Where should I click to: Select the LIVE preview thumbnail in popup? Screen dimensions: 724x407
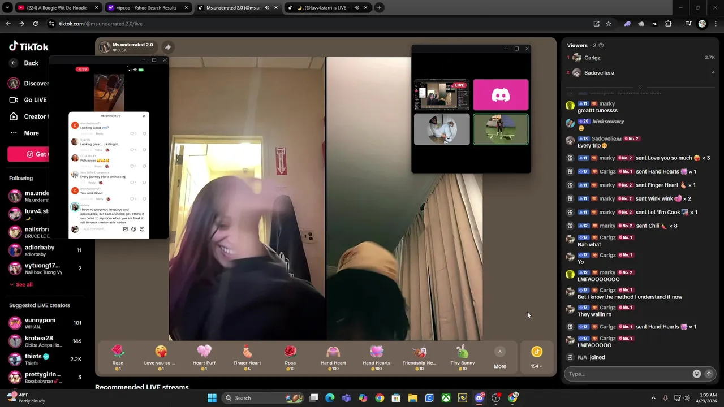coord(441,95)
